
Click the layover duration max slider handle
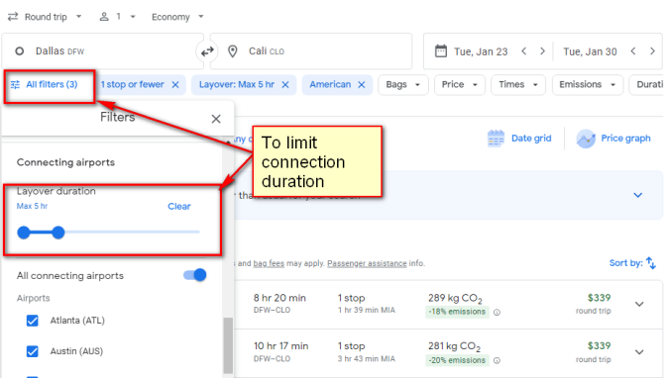click(x=58, y=233)
